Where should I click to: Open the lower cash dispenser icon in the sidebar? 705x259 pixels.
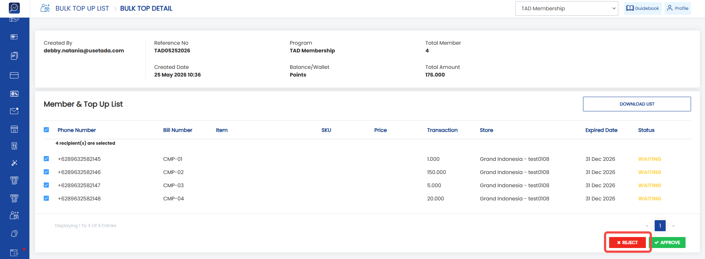pos(14,198)
